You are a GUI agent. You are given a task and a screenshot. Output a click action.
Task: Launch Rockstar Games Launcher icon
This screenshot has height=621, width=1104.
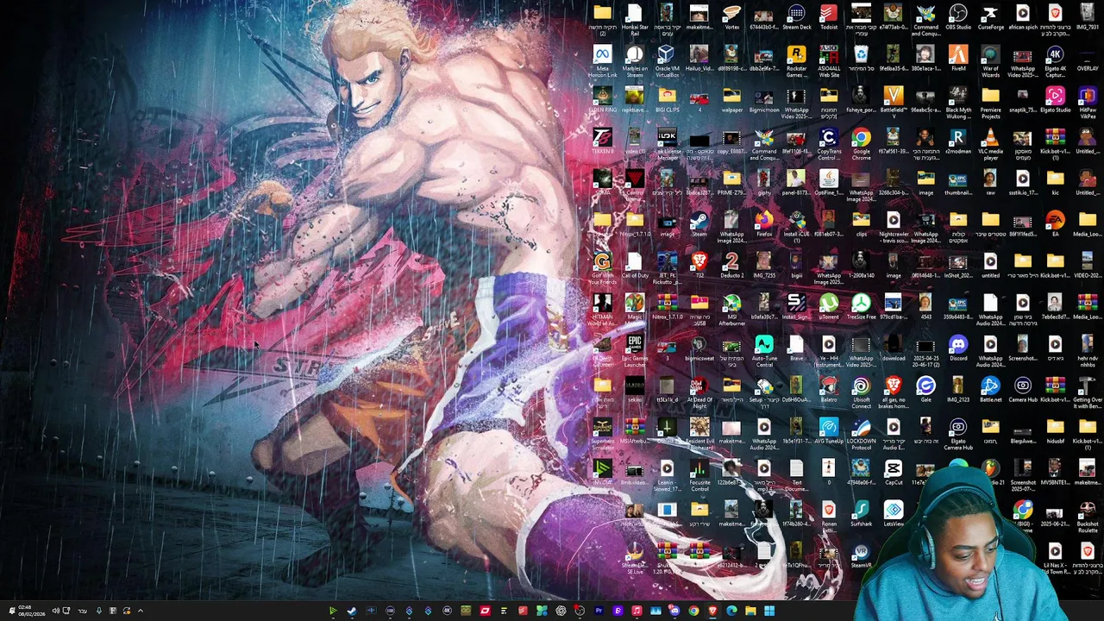coord(796,61)
